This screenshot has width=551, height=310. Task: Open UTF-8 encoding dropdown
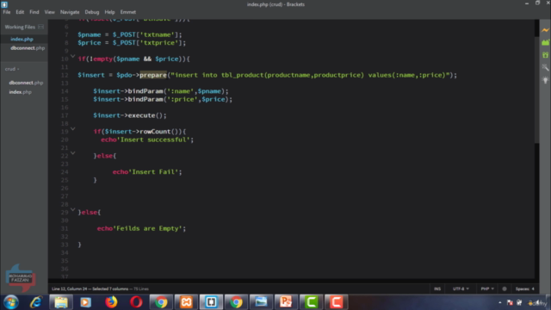click(x=461, y=289)
